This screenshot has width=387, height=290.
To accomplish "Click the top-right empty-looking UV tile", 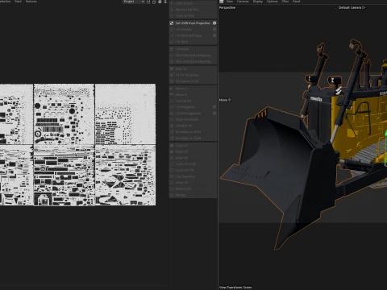I will 125,114.
